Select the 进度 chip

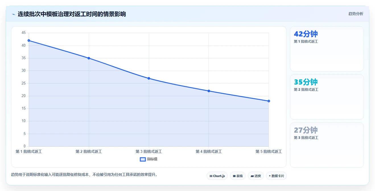click(256, 176)
